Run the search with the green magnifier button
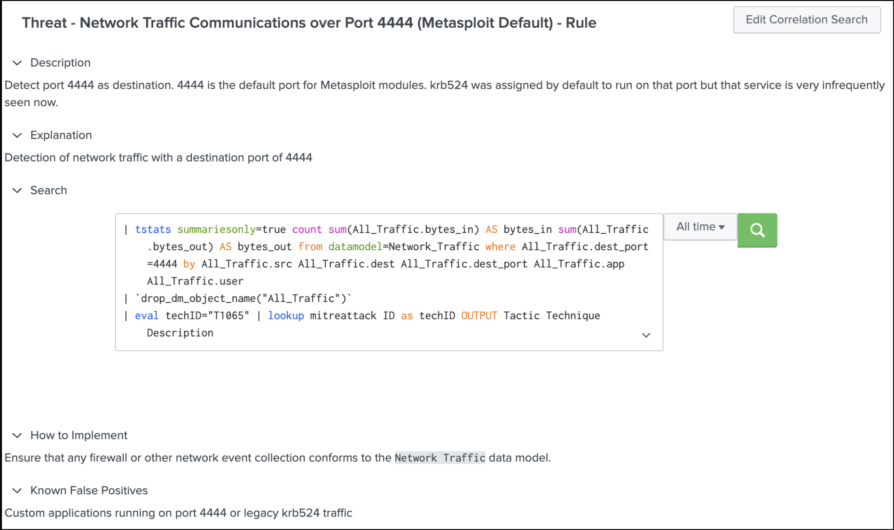This screenshot has height=530, width=894. click(757, 230)
